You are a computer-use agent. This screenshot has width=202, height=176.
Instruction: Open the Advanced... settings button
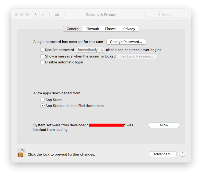coord(163,154)
